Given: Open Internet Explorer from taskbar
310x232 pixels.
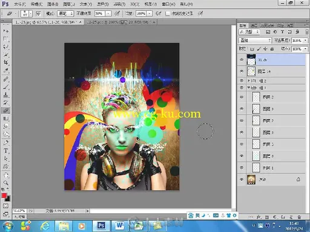Looking at the screenshot, I should (45, 226).
